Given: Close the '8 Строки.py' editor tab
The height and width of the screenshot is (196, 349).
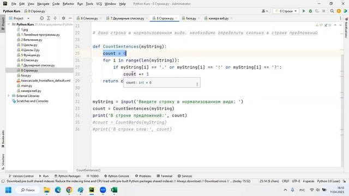Looking at the screenshot, I should coord(176,19).
